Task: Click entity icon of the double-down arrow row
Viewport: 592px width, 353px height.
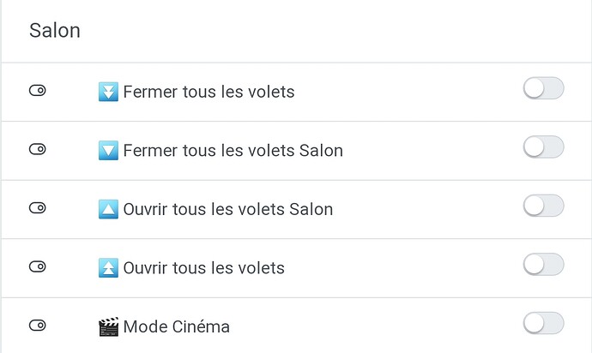Action: 37,91
